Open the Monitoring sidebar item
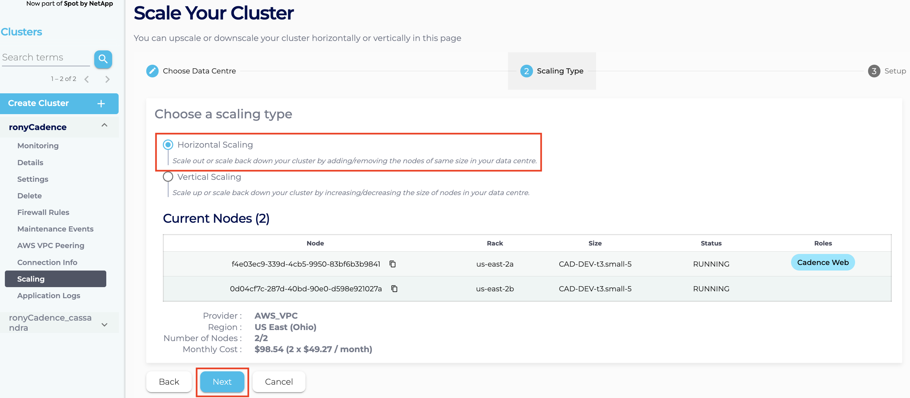The image size is (910, 398). point(38,146)
